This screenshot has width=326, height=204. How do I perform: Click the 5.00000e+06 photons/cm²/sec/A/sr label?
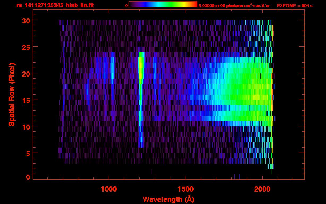[234, 5]
